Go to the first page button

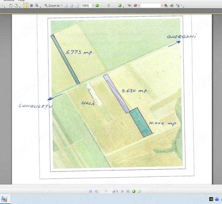(91, 191)
